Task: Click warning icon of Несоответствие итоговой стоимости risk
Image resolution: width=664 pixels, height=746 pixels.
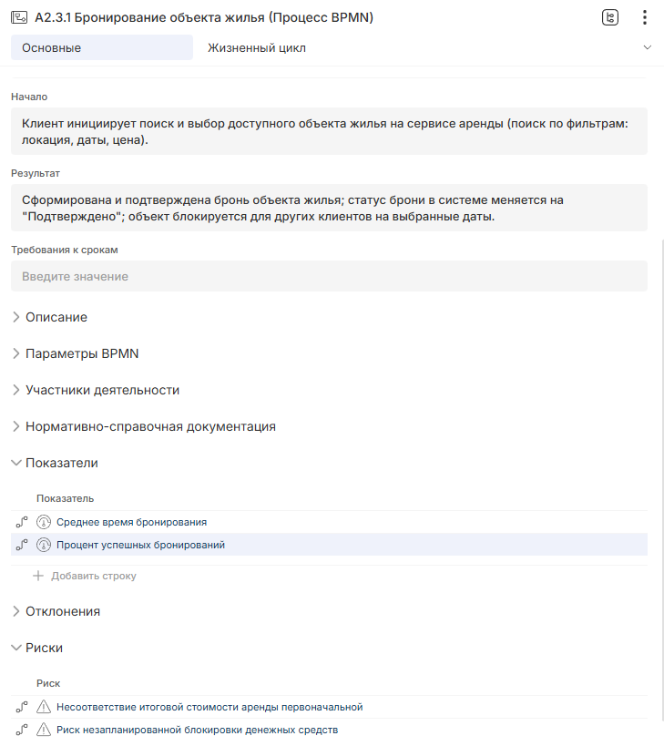Action: click(x=44, y=707)
